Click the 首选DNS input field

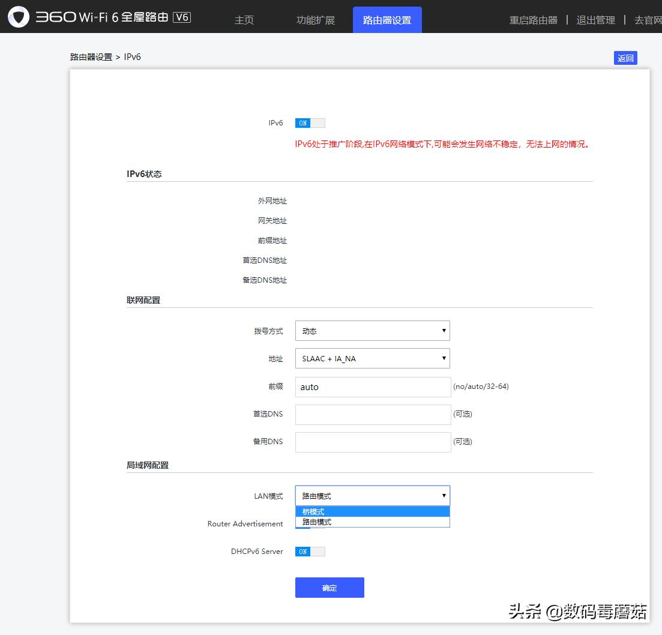click(x=372, y=414)
